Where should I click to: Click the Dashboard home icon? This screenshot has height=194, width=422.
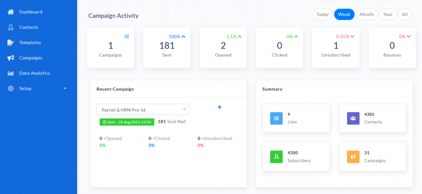11,12
